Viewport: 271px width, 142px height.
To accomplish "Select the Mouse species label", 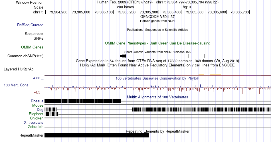I will point(38,106).
